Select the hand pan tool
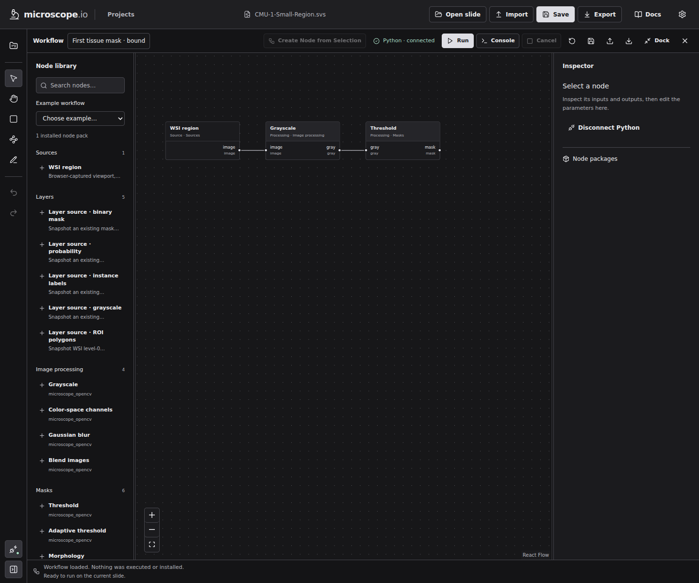This screenshot has height=583, width=699. (14, 99)
